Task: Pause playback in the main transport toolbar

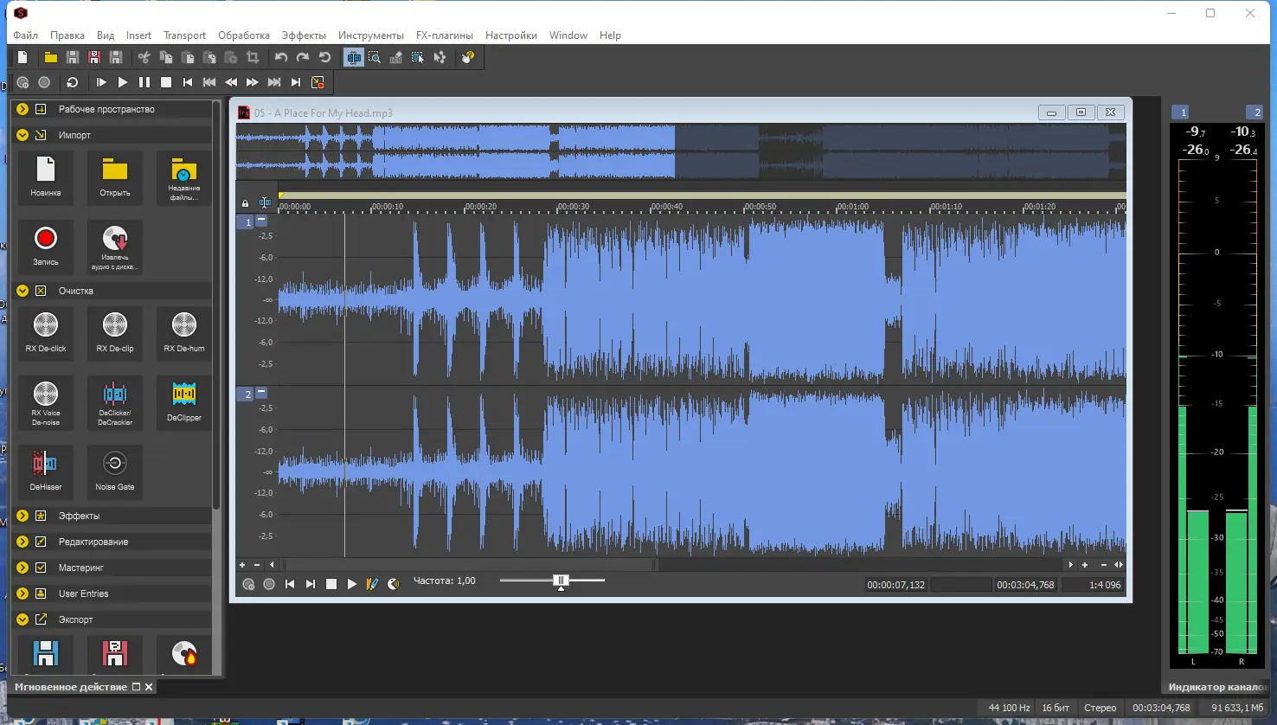Action: coord(144,82)
